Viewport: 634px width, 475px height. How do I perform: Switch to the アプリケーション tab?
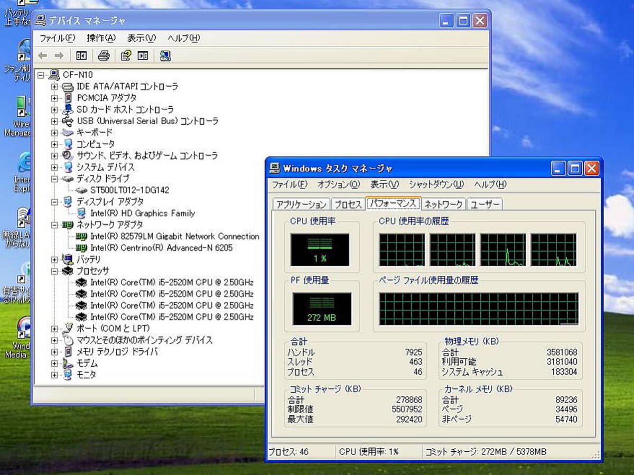302,204
